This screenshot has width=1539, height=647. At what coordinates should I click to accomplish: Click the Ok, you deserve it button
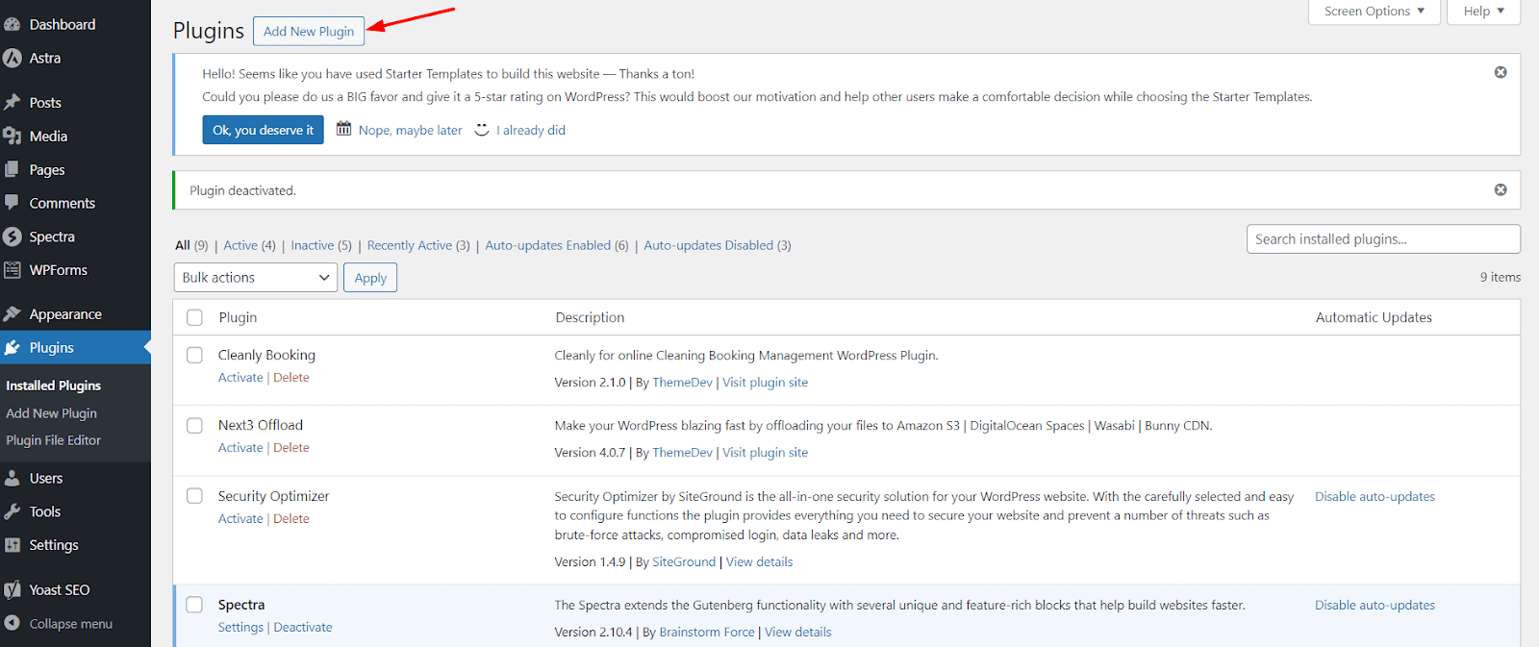click(x=263, y=130)
